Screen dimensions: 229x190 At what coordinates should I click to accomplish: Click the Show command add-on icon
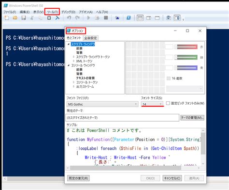[177, 18]
